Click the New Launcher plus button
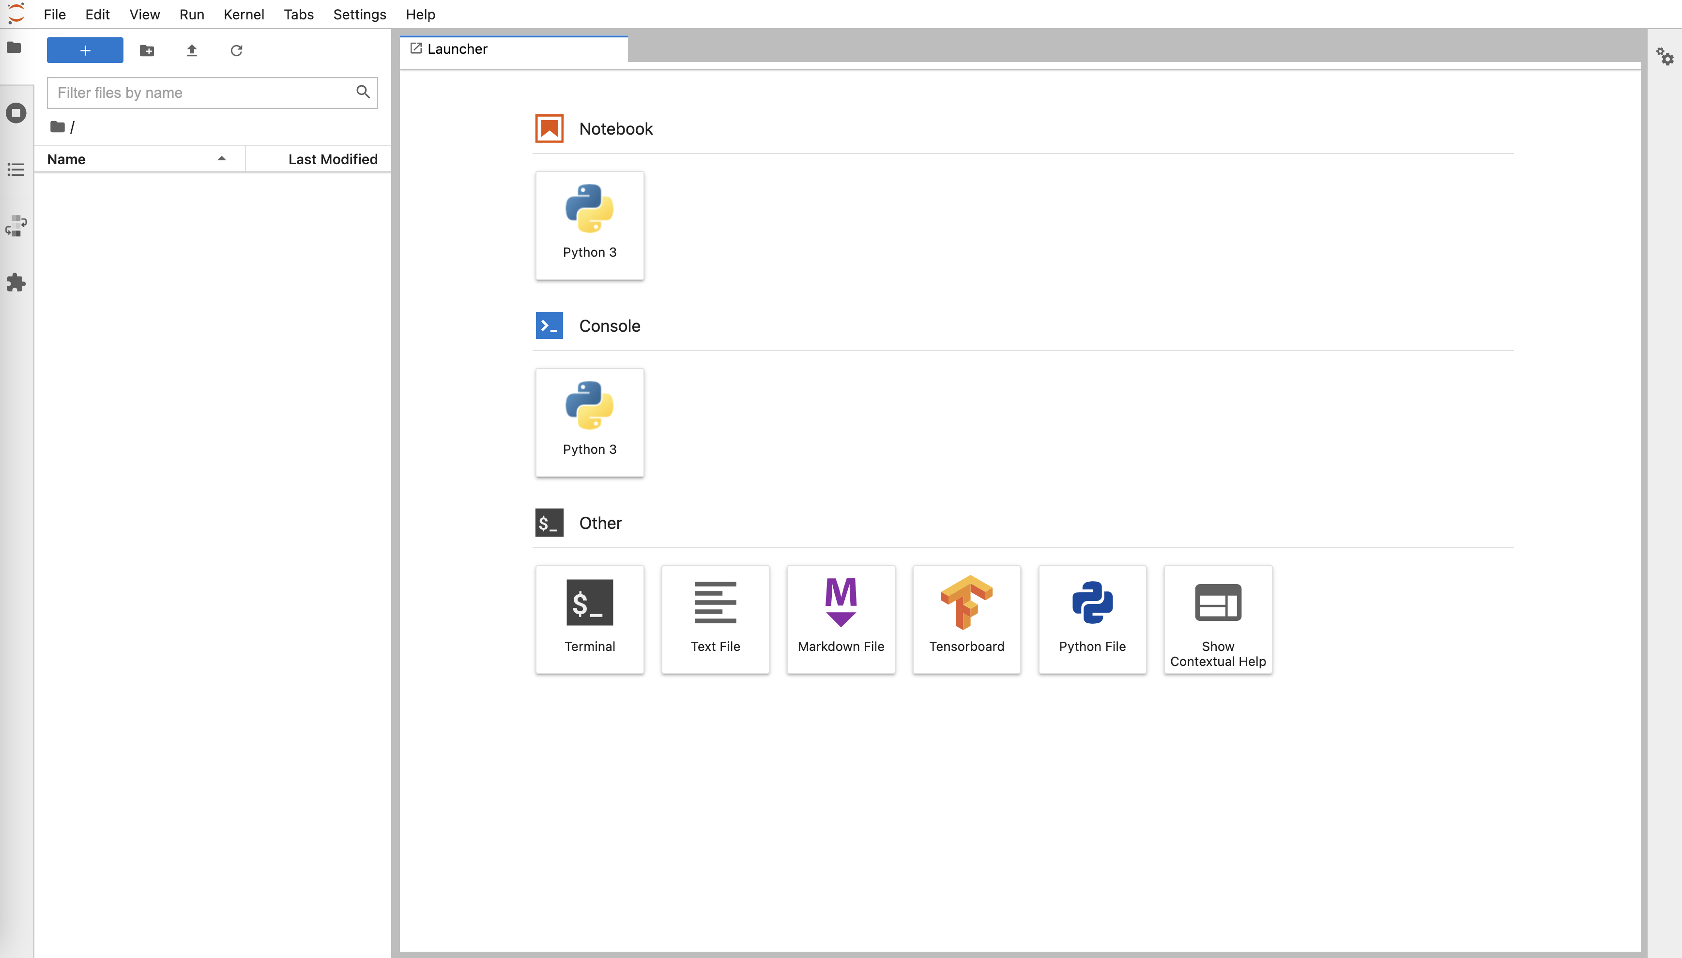Viewport: 1682px width, 958px height. click(x=85, y=50)
